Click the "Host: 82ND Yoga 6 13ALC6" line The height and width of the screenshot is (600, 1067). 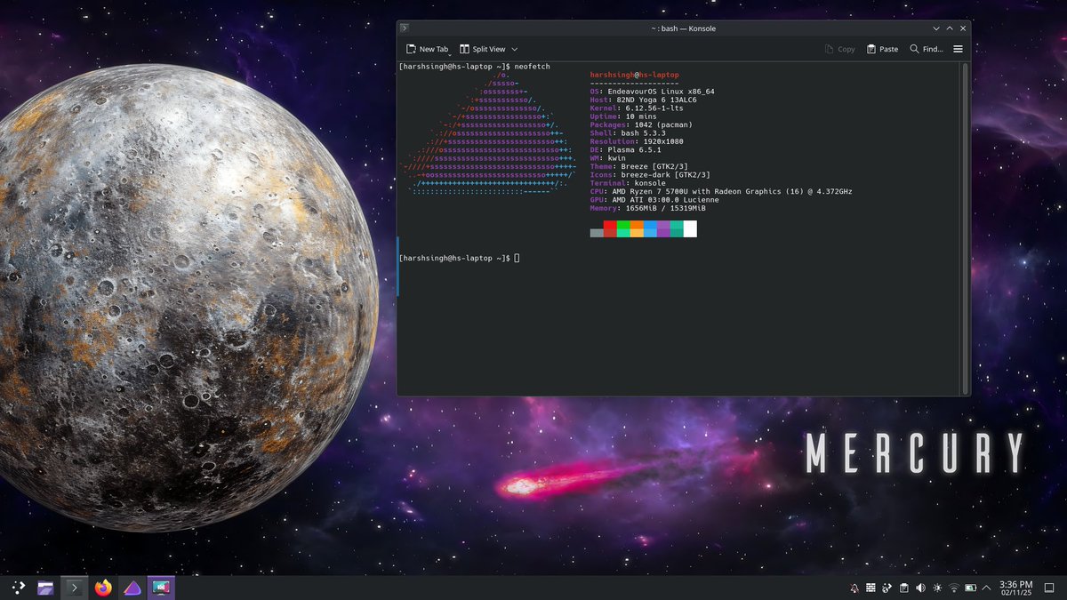pos(644,100)
